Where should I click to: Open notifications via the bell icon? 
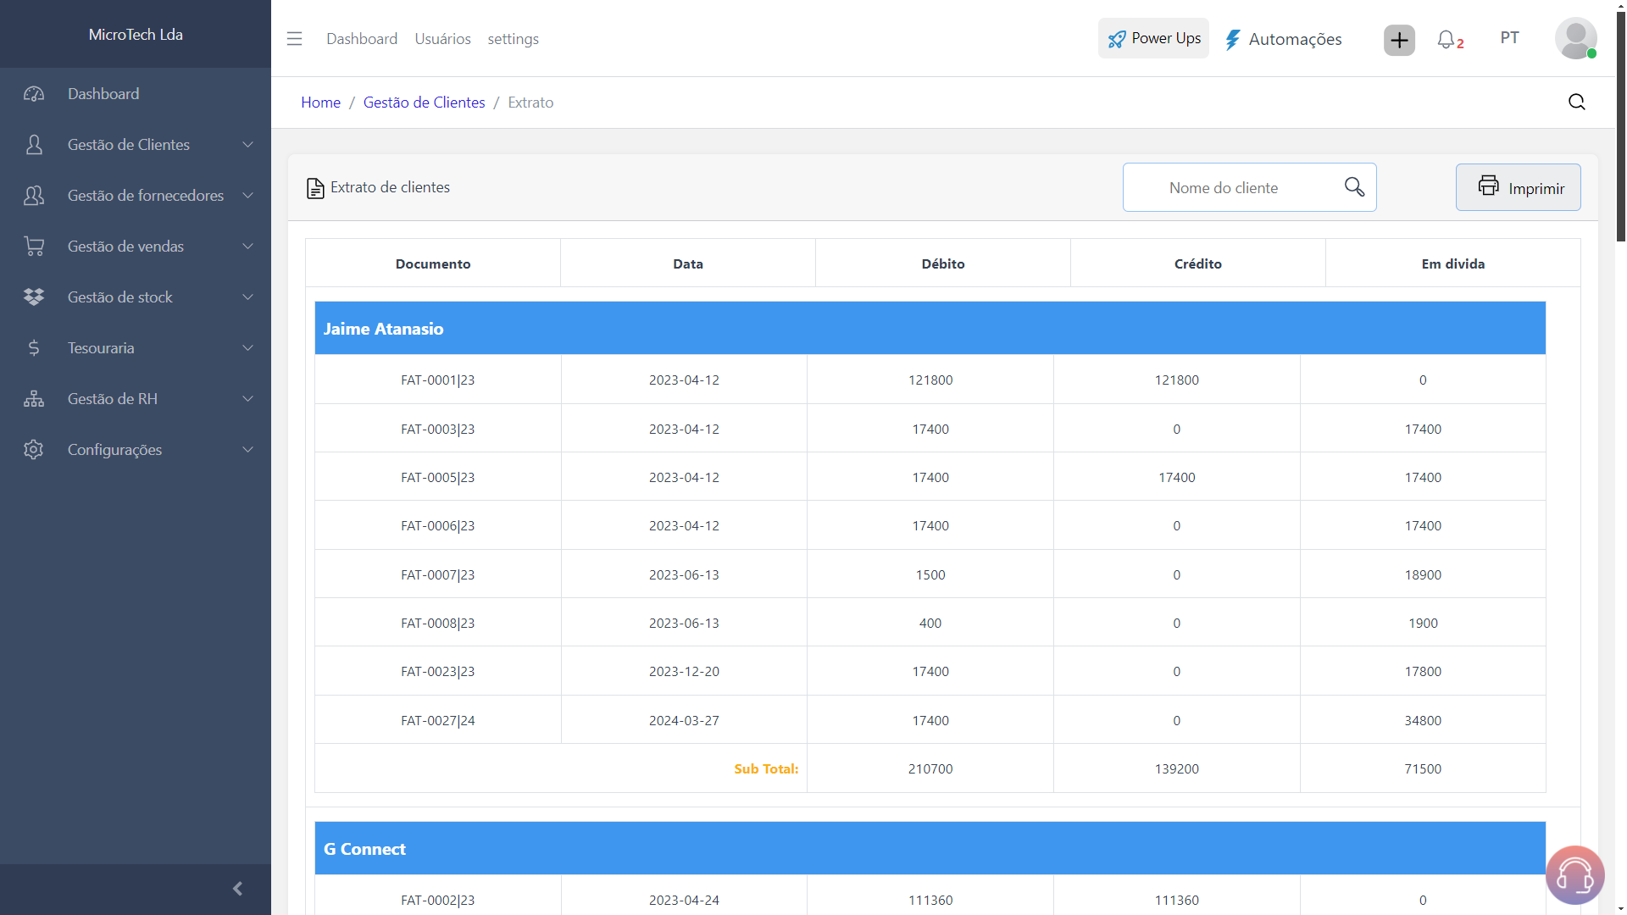1448,40
